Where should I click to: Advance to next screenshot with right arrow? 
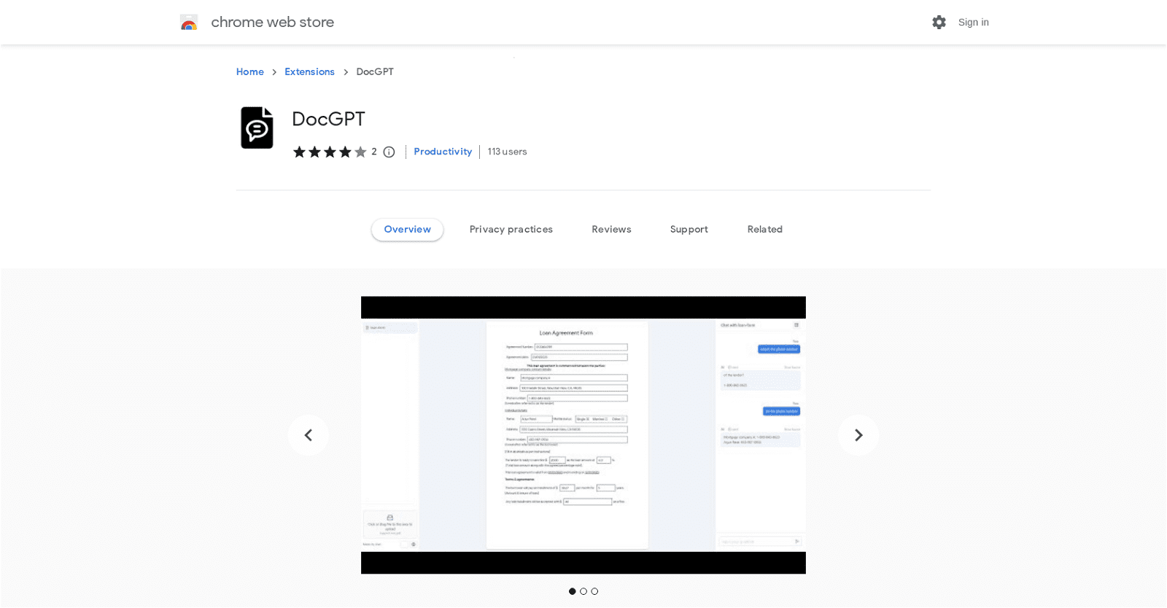coord(858,435)
